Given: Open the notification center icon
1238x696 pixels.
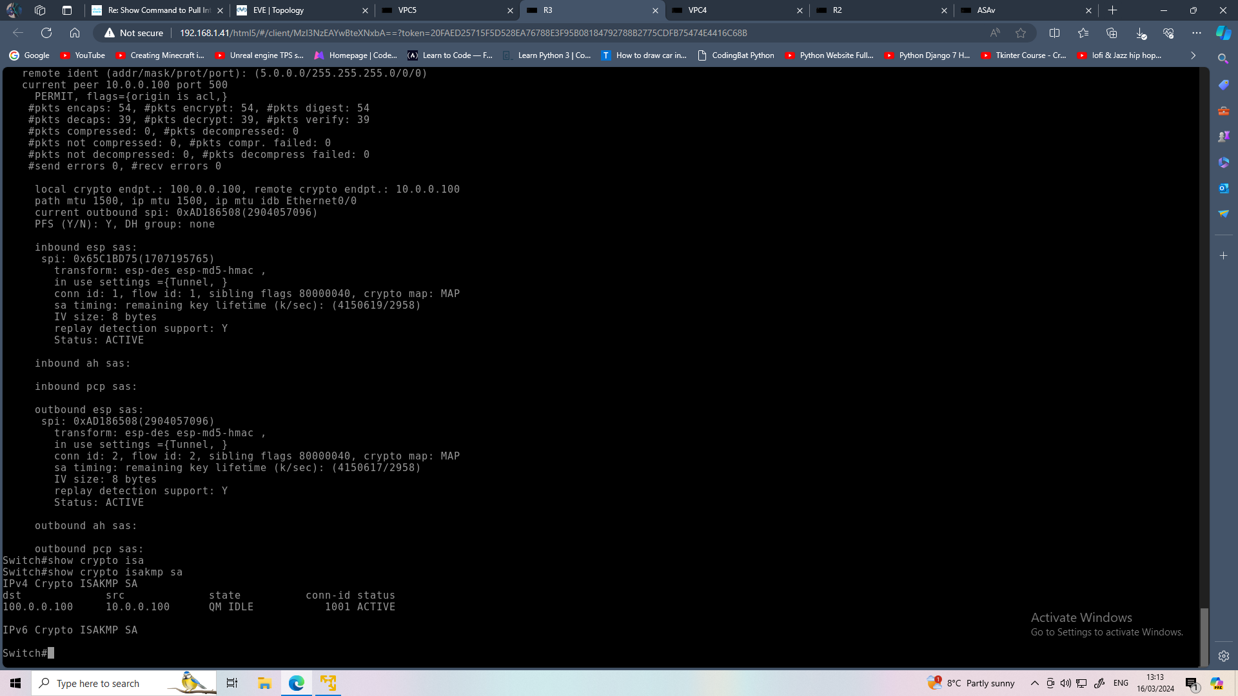Looking at the screenshot, I should 1192,683.
